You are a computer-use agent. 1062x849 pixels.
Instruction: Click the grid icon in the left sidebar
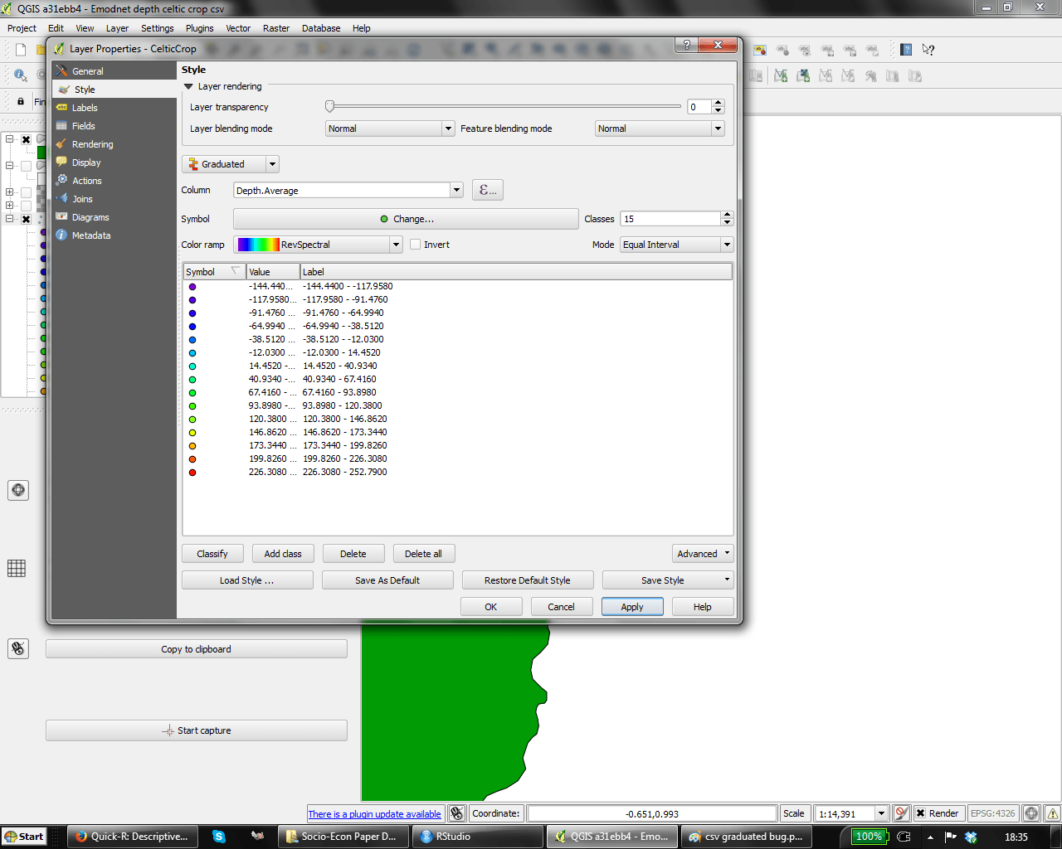point(15,568)
